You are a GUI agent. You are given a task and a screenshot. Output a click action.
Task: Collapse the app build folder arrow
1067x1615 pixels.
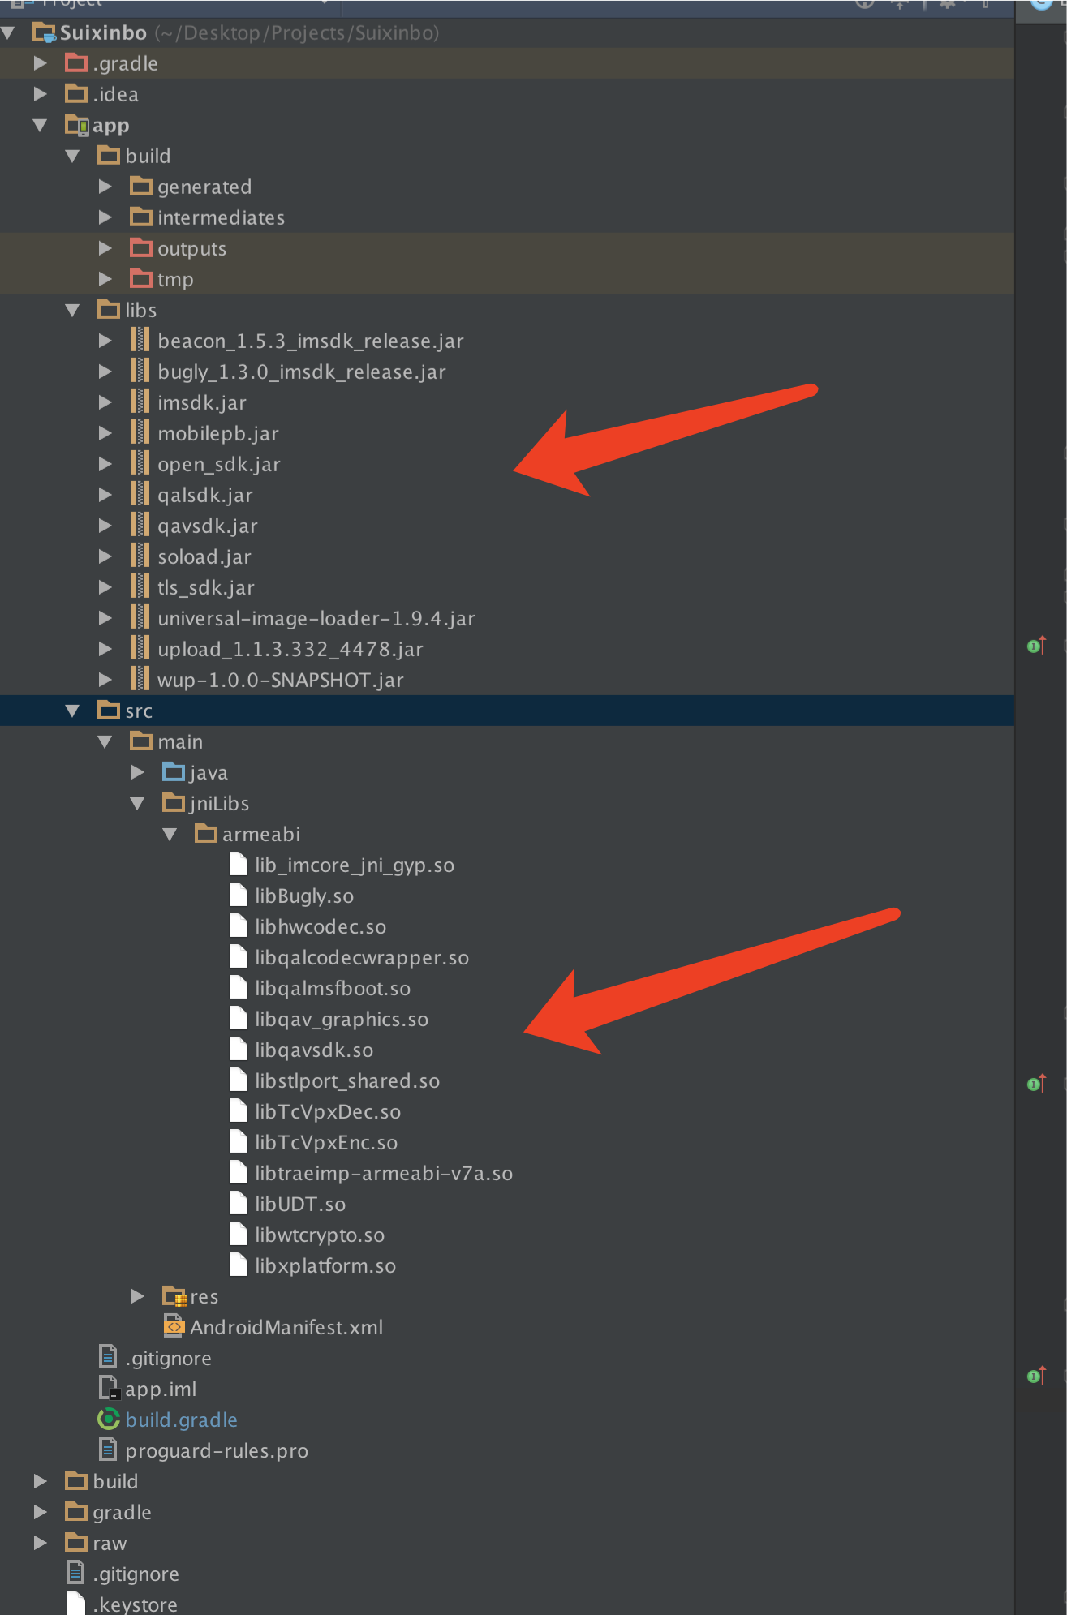coord(72,156)
